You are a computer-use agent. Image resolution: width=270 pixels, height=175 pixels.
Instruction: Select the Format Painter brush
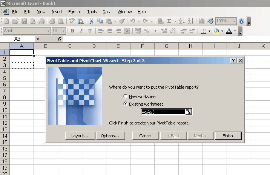click(x=122, y=21)
